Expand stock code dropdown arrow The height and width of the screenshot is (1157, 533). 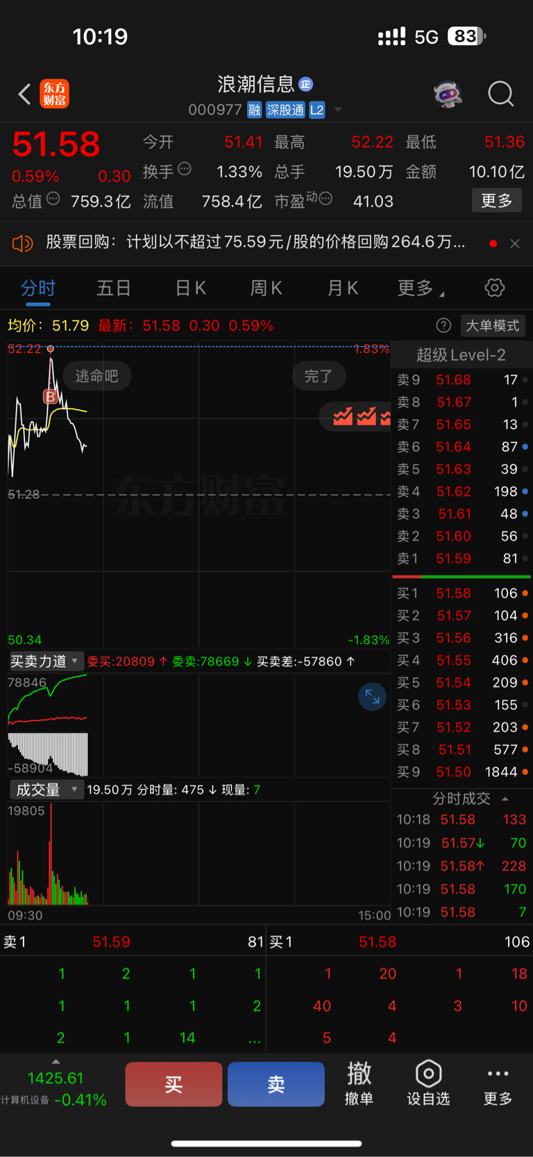point(338,110)
